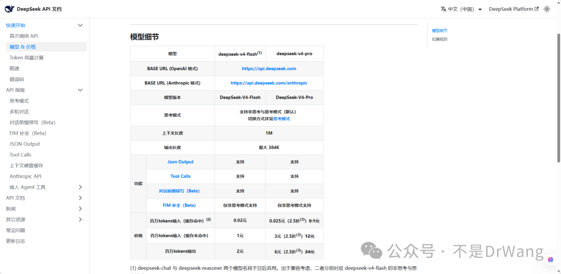561x274 pixels.
Task: Collapse the API 指南 section chevron
Action: [80, 90]
